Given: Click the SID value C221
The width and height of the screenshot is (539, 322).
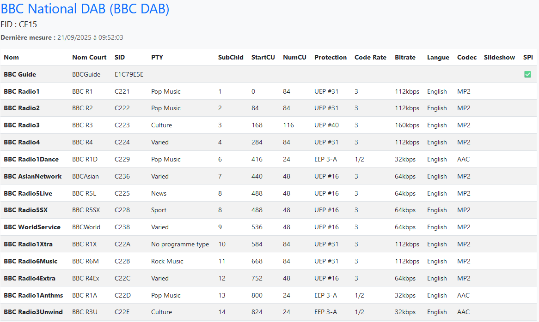Looking at the screenshot, I should pos(122,91).
